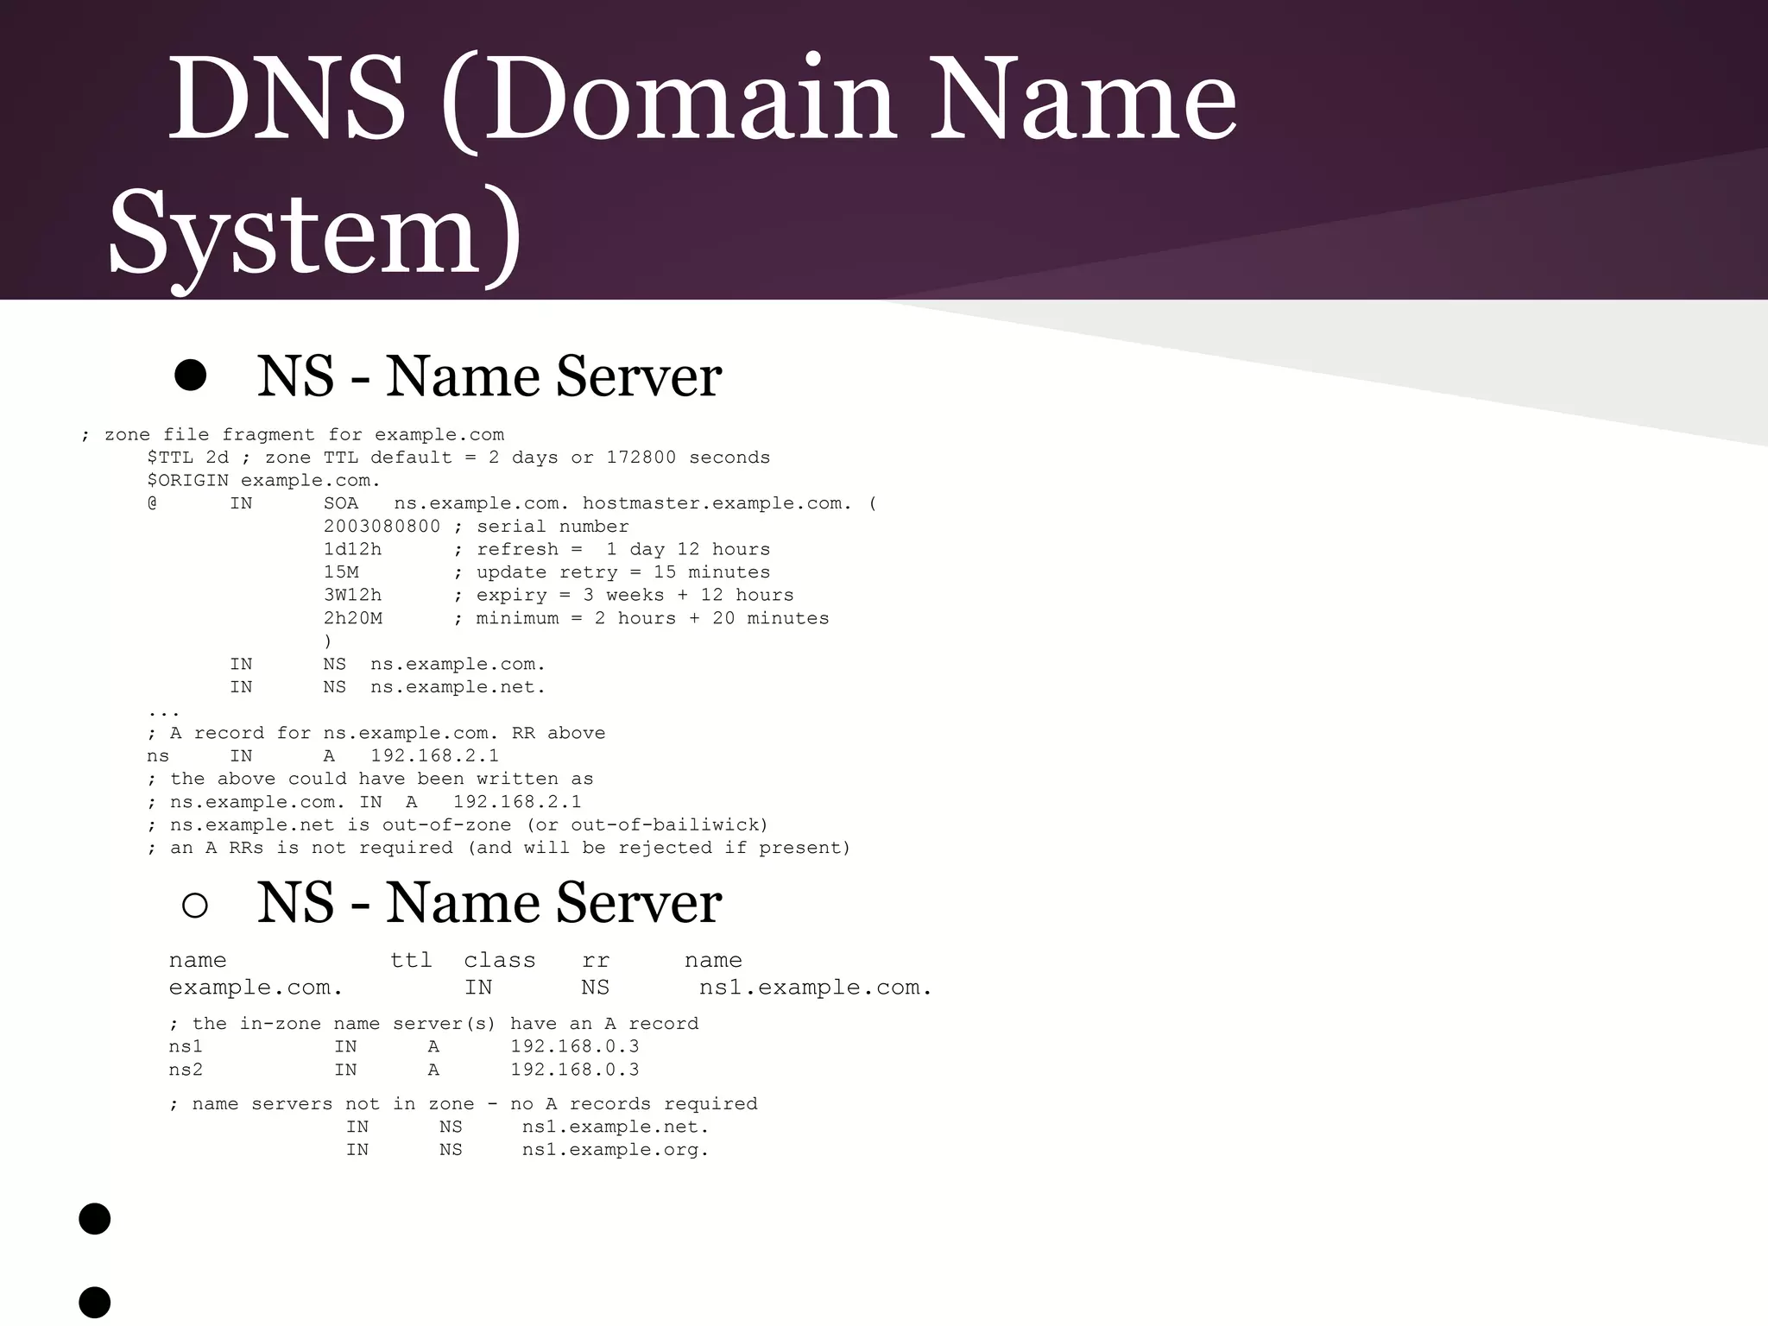Click the '; A record for ns.example.com. RR above' comment

(x=376, y=733)
